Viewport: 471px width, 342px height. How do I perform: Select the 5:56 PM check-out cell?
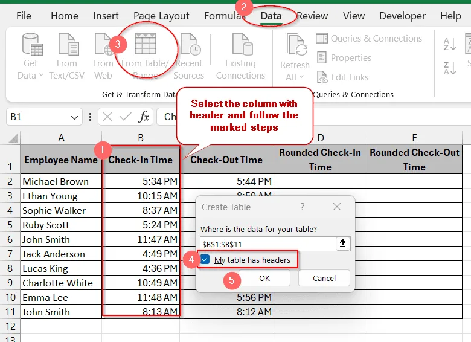(227, 297)
